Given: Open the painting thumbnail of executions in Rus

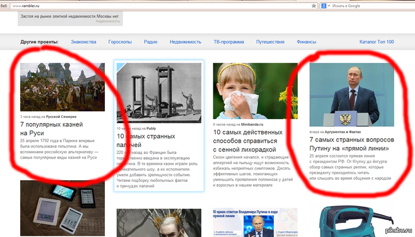Looking at the screenshot, I should [62, 87].
